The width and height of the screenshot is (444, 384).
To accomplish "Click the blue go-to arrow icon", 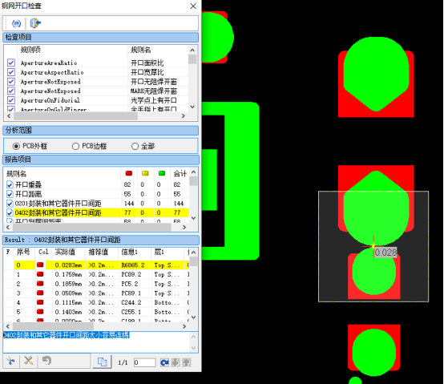I will tap(164, 362).
